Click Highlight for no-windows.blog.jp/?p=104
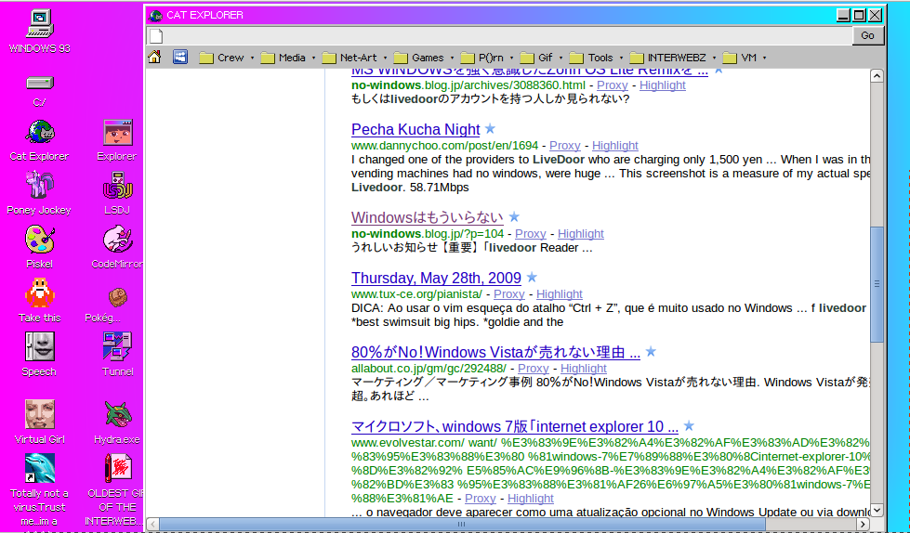 pyautogui.click(x=581, y=233)
